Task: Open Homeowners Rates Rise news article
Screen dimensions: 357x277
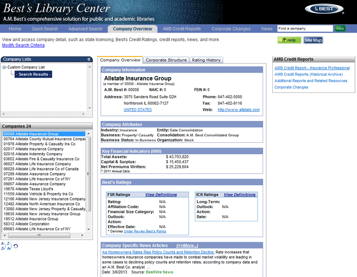Action: click(x=158, y=252)
